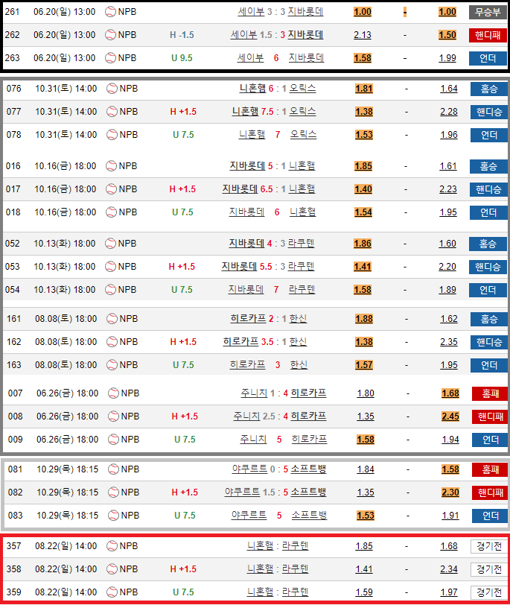
Task: Click the blue 홈승 button in row 076
Action: pos(488,89)
